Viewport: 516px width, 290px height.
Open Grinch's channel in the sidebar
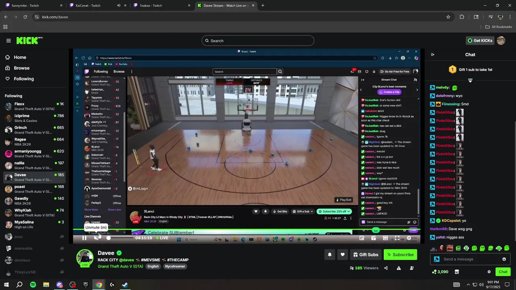tap(34, 130)
